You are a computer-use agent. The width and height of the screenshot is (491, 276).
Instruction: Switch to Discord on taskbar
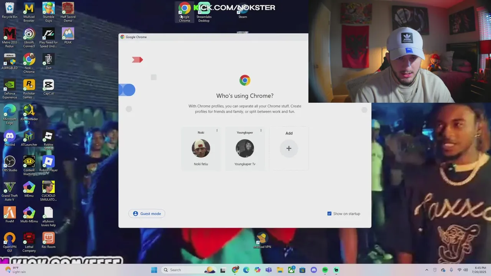tap(314, 270)
